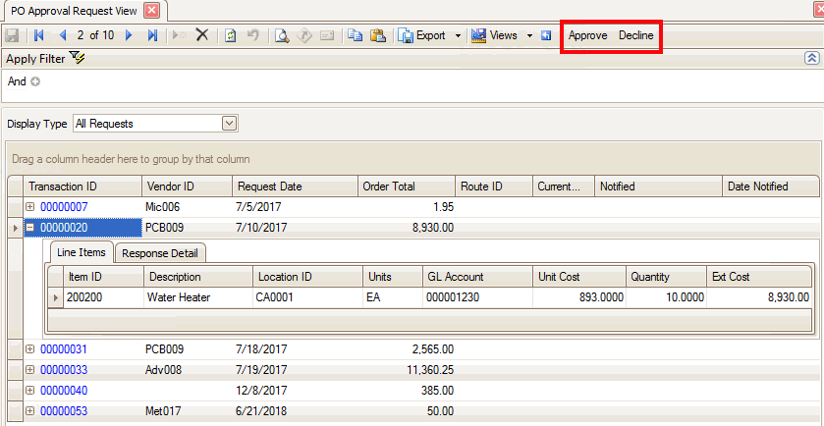The width and height of the screenshot is (824, 426).
Task: Open the Display Type dropdown
Action: [230, 124]
